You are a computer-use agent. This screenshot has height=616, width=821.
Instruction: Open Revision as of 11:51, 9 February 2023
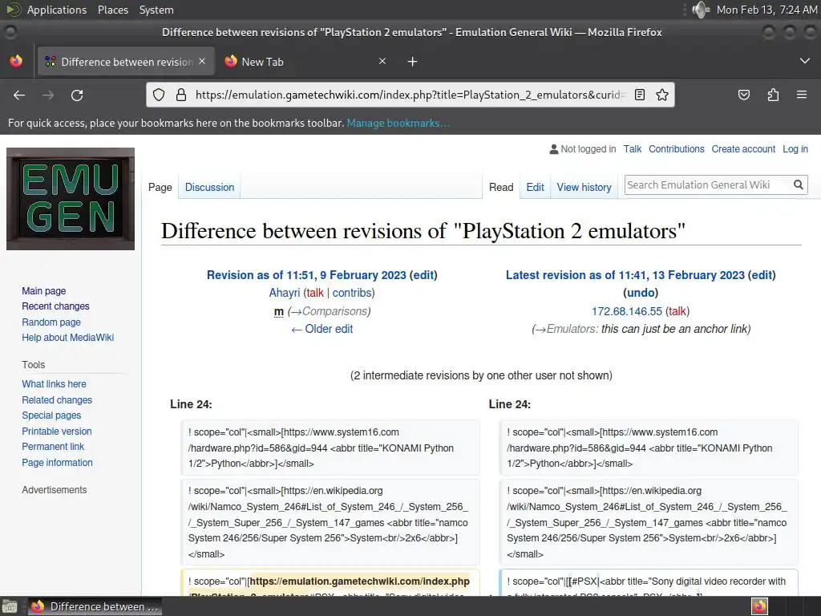306,275
